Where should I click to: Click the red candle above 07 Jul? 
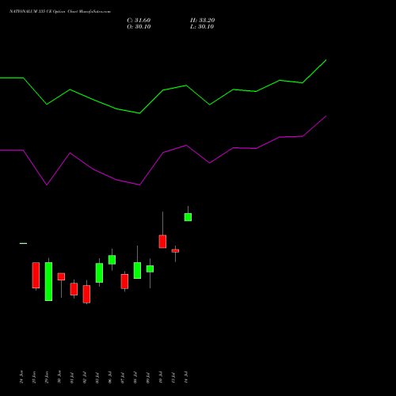pyautogui.click(x=124, y=281)
